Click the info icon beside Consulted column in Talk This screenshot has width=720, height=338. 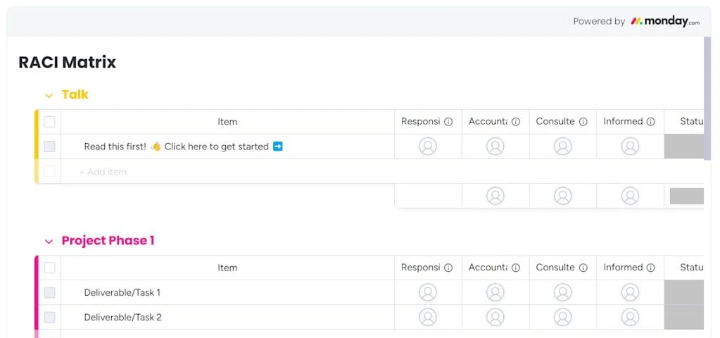point(583,122)
